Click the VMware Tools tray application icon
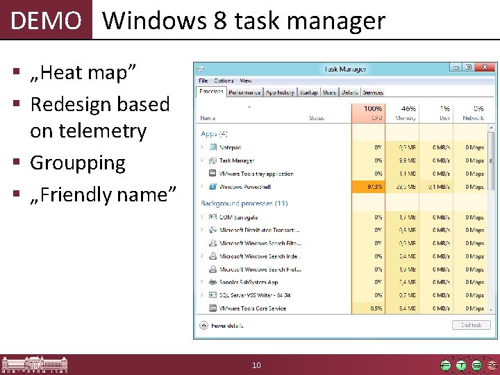Viewport: 500px width, 375px height. coord(212,173)
